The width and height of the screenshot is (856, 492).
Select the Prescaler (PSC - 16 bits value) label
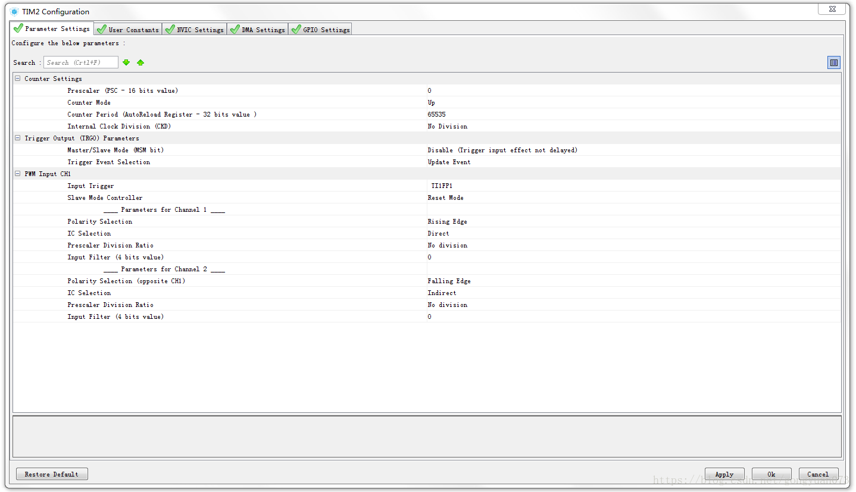point(123,90)
